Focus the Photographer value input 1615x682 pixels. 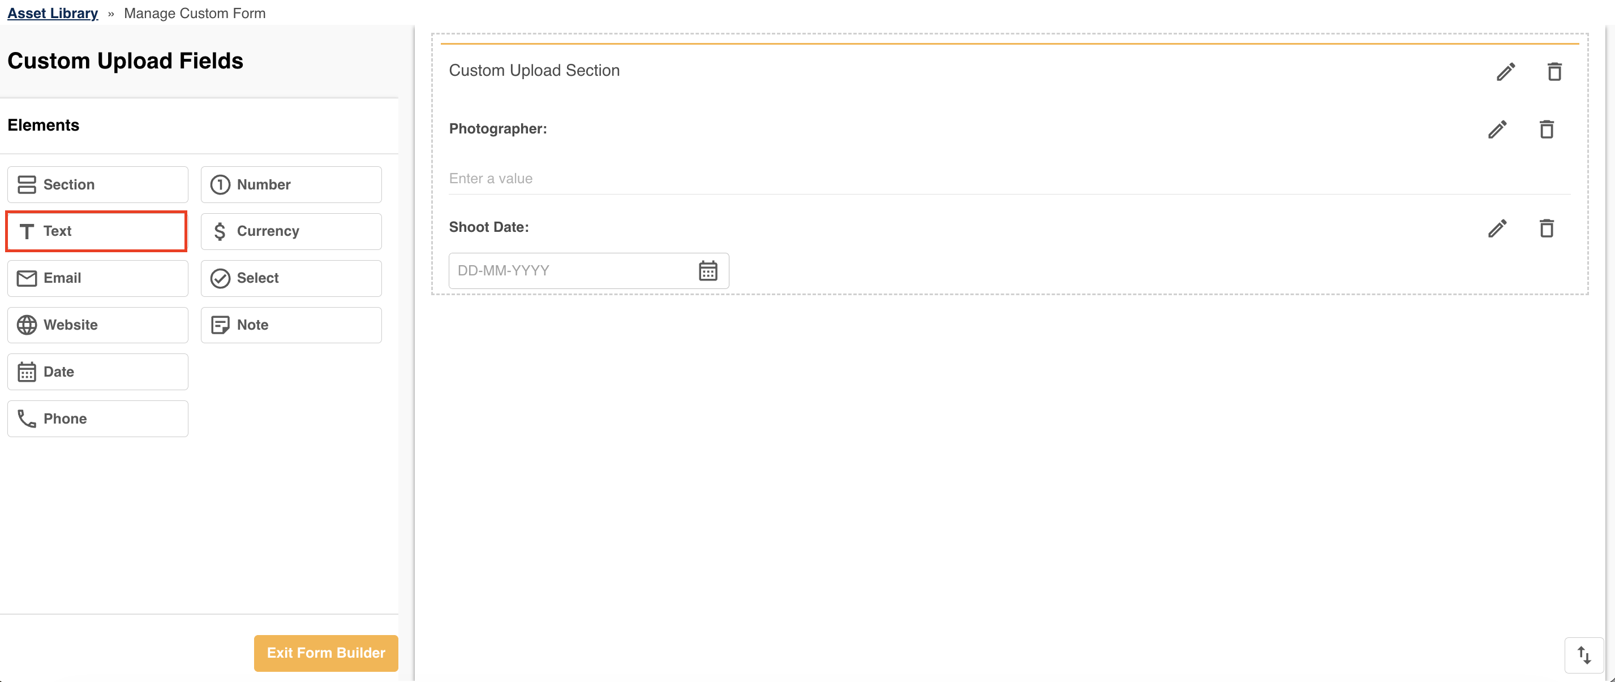pyautogui.click(x=1010, y=179)
